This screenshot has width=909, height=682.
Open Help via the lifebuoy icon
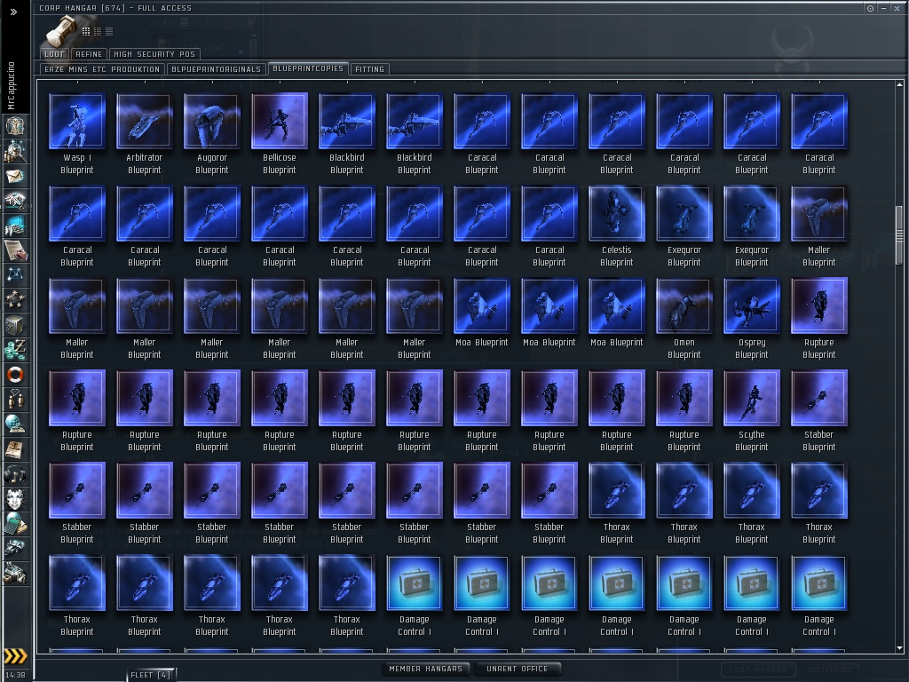tap(15, 376)
